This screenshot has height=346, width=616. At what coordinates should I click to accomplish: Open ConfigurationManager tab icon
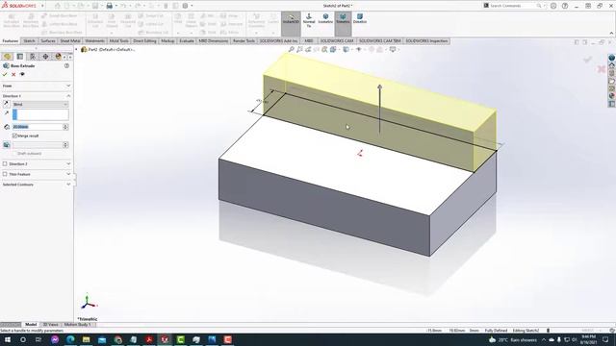33,57
